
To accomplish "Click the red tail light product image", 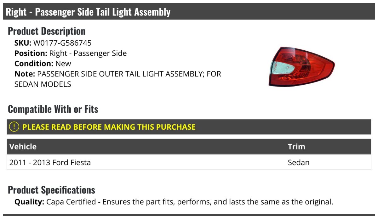I will (x=301, y=66).
